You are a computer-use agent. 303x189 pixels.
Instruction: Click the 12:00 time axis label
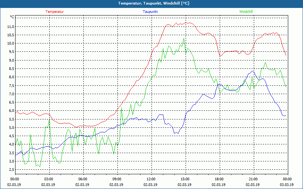(x=151, y=179)
